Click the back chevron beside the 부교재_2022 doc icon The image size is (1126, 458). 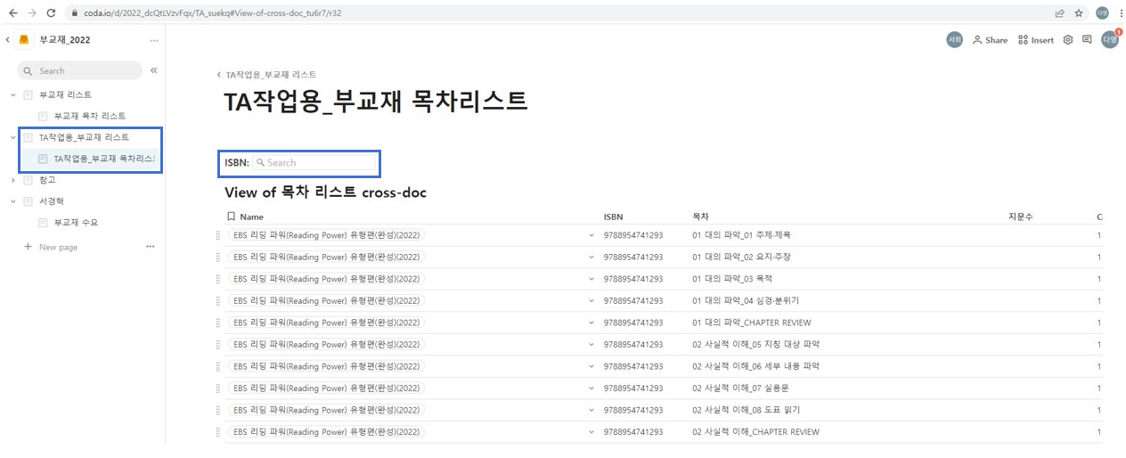point(7,40)
